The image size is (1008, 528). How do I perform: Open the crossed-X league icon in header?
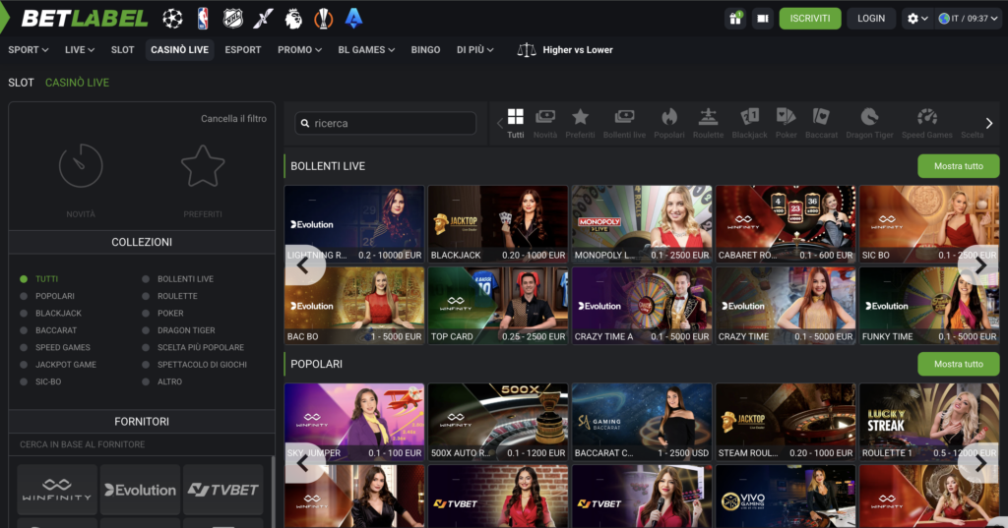263,19
